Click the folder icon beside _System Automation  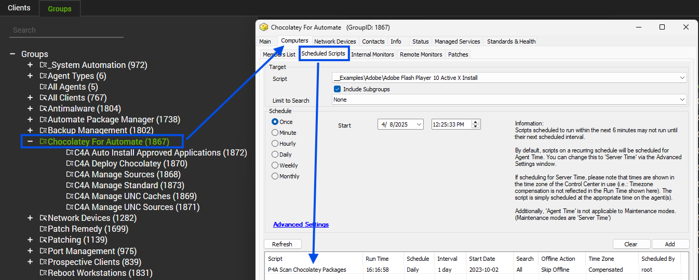(x=44, y=65)
